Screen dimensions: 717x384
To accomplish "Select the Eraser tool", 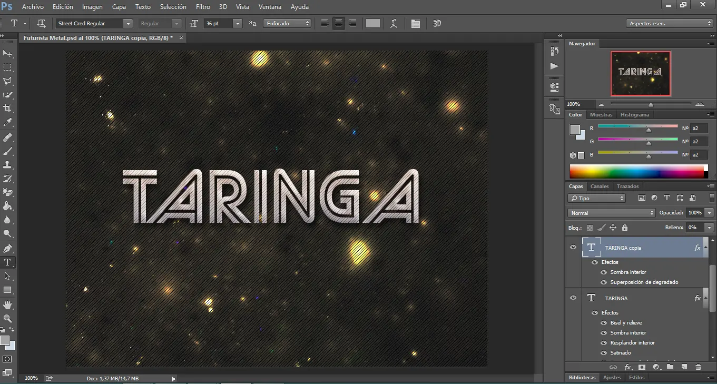I will (7, 192).
